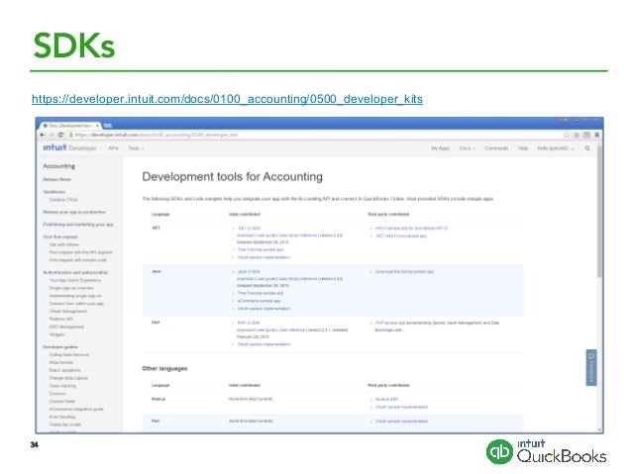This screenshot has width=632, height=474.
Task: Open Batch operations sidebar link
Action: click(65, 370)
